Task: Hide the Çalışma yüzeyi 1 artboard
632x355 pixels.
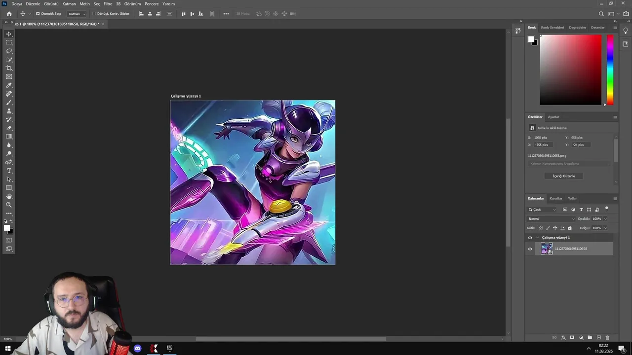Action: (530, 238)
